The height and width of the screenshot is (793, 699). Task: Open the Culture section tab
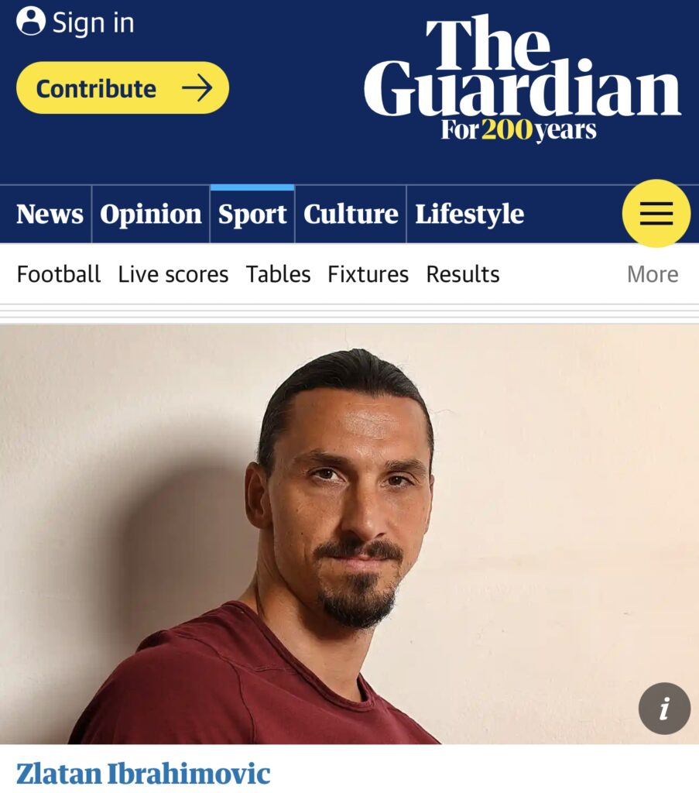351,214
